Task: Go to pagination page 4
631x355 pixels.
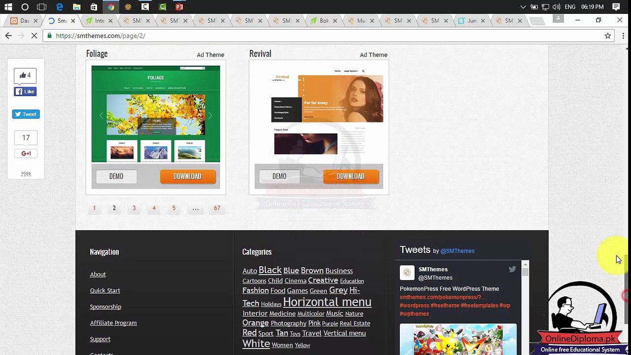Action: tap(154, 208)
